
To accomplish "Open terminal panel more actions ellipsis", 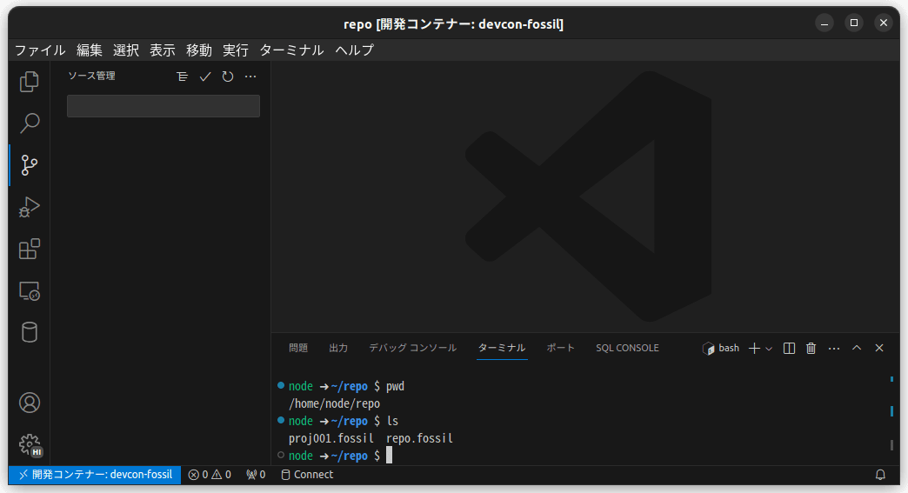I will tap(834, 348).
